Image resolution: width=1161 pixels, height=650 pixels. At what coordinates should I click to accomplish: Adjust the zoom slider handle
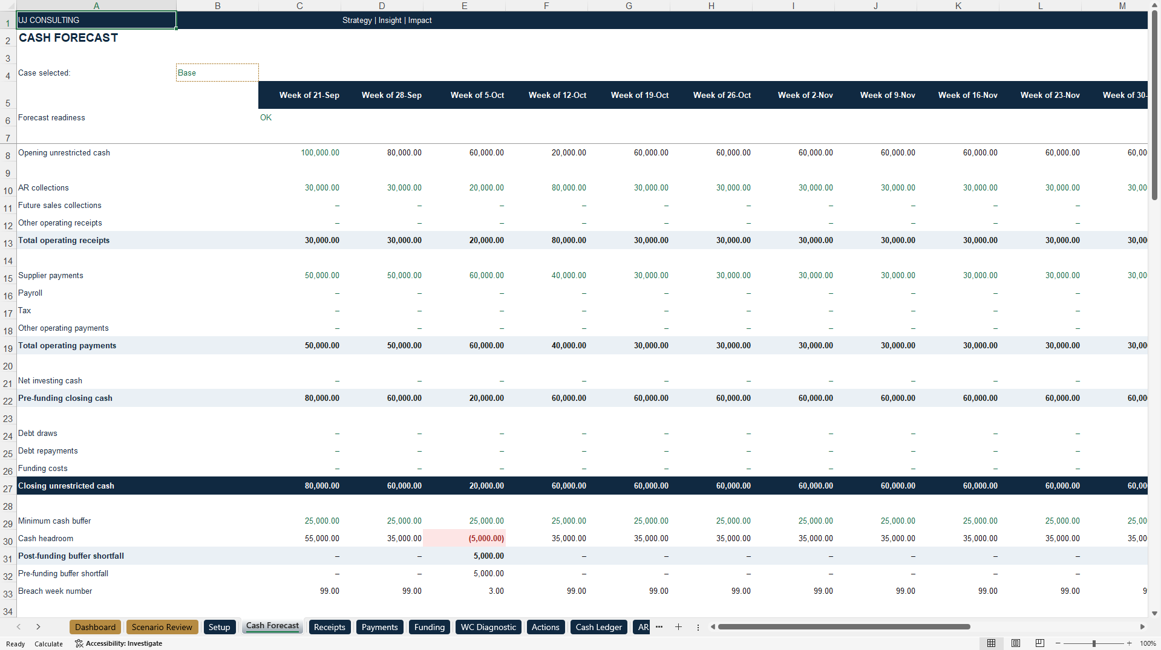coord(1094,643)
